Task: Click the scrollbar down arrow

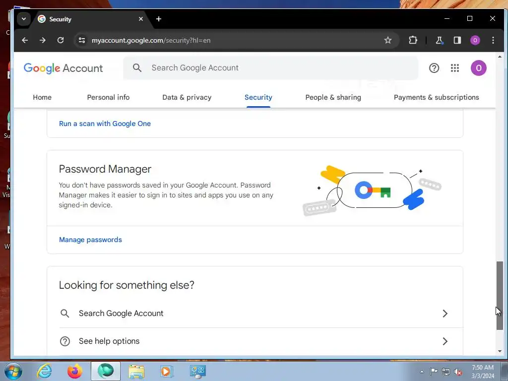Action: click(x=500, y=351)
